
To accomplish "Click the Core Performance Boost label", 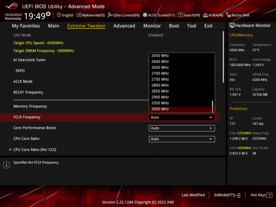I will pos(34,128).
